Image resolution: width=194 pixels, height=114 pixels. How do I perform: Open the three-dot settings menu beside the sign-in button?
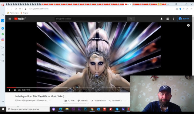point(174,19)
